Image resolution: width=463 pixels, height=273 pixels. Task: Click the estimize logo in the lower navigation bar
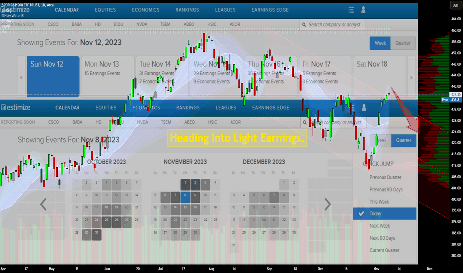pos(16,107)
